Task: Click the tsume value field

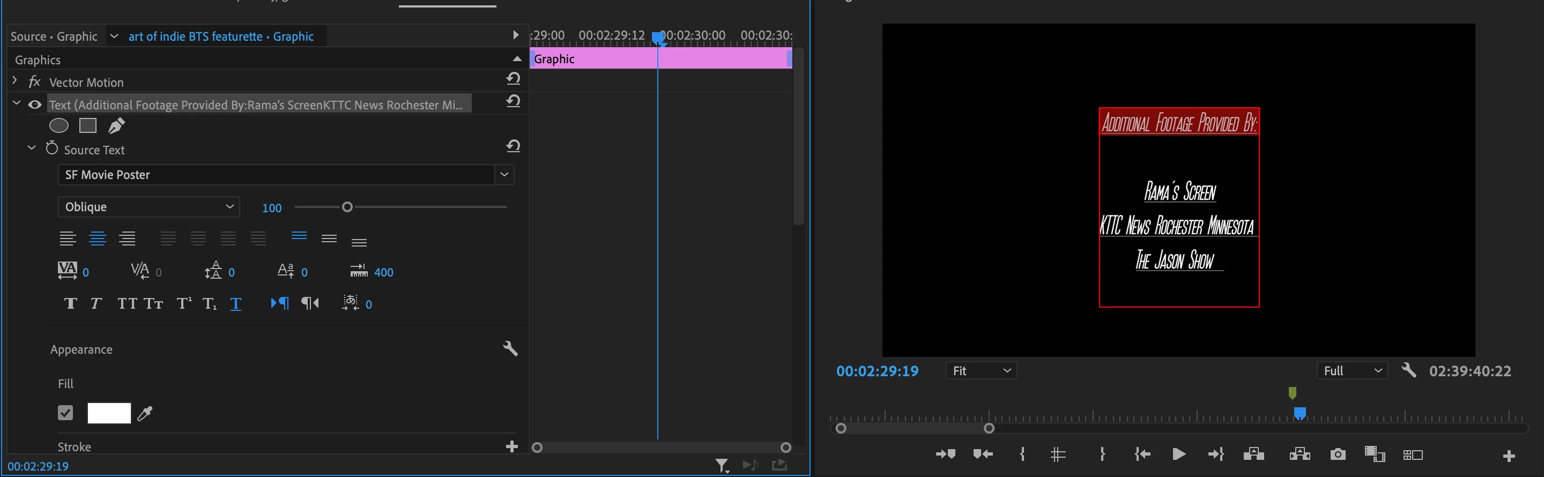Action: pyautogui.click(x=369, y=304)
